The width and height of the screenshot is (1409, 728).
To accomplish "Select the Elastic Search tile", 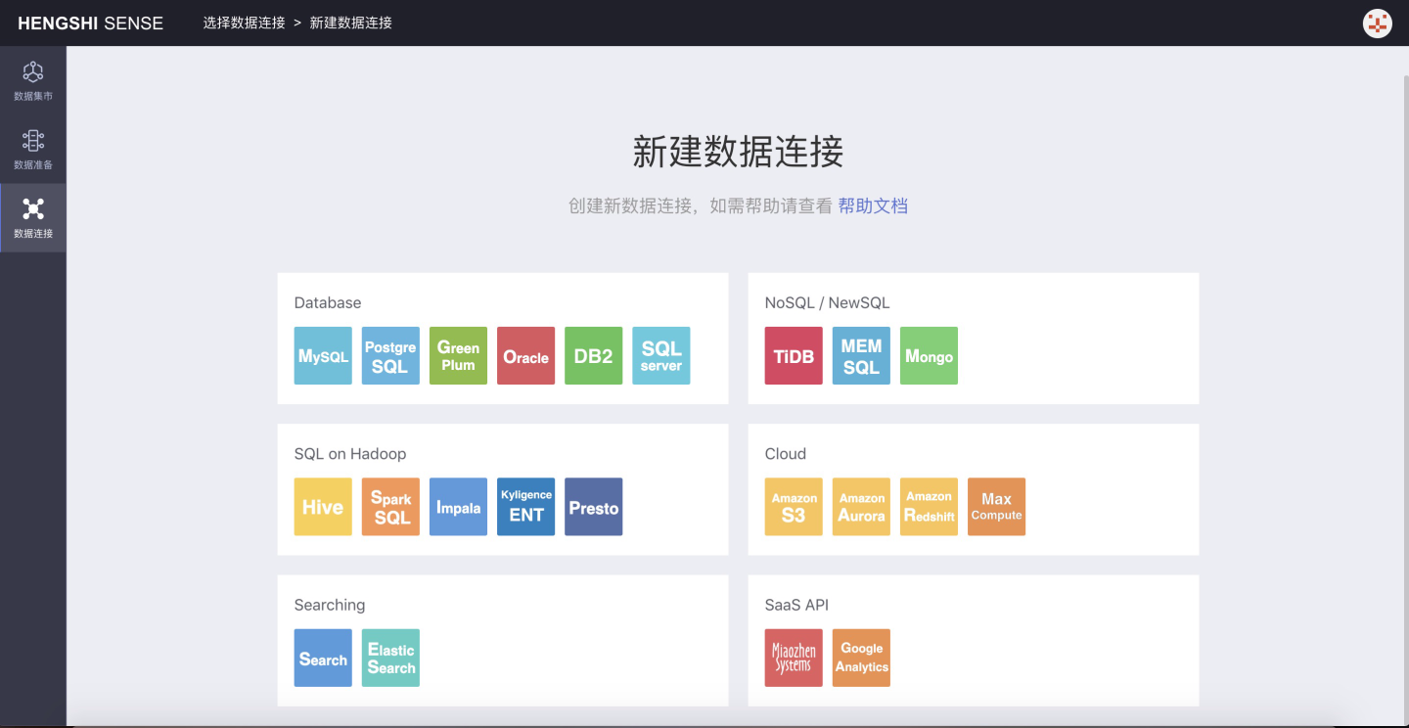I will (x=390, y=658).
